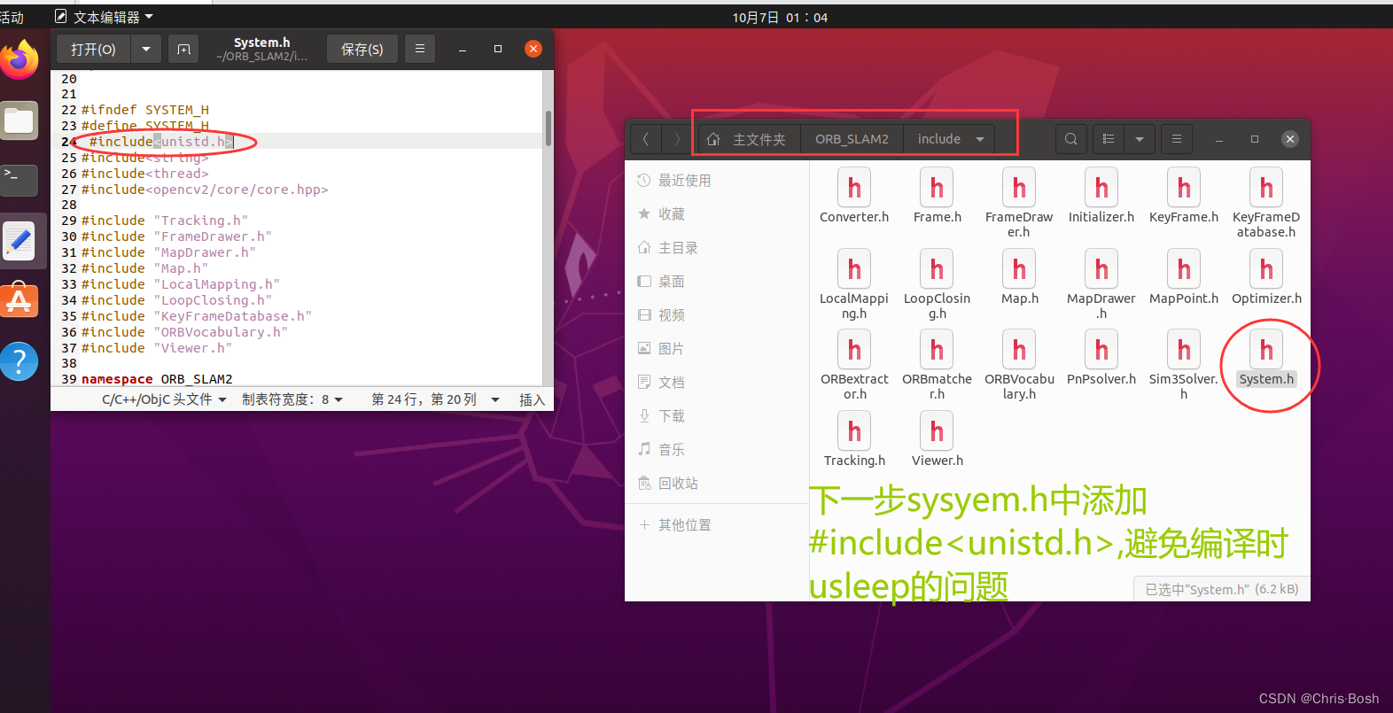Select the ORBVocabulary.h file
The image size is (1393, 713).
point(1019,365)
